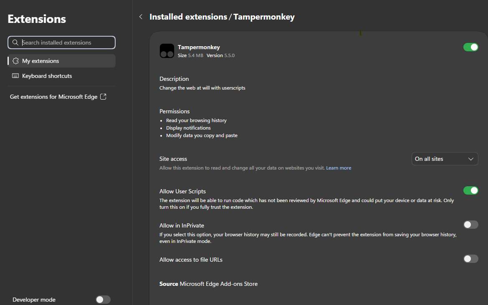Click 'Change the web at will with userscripts'

pos(202,88)
